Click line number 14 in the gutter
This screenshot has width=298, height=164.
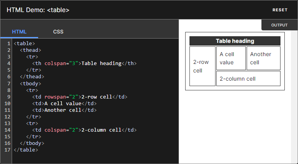[7, 130]
